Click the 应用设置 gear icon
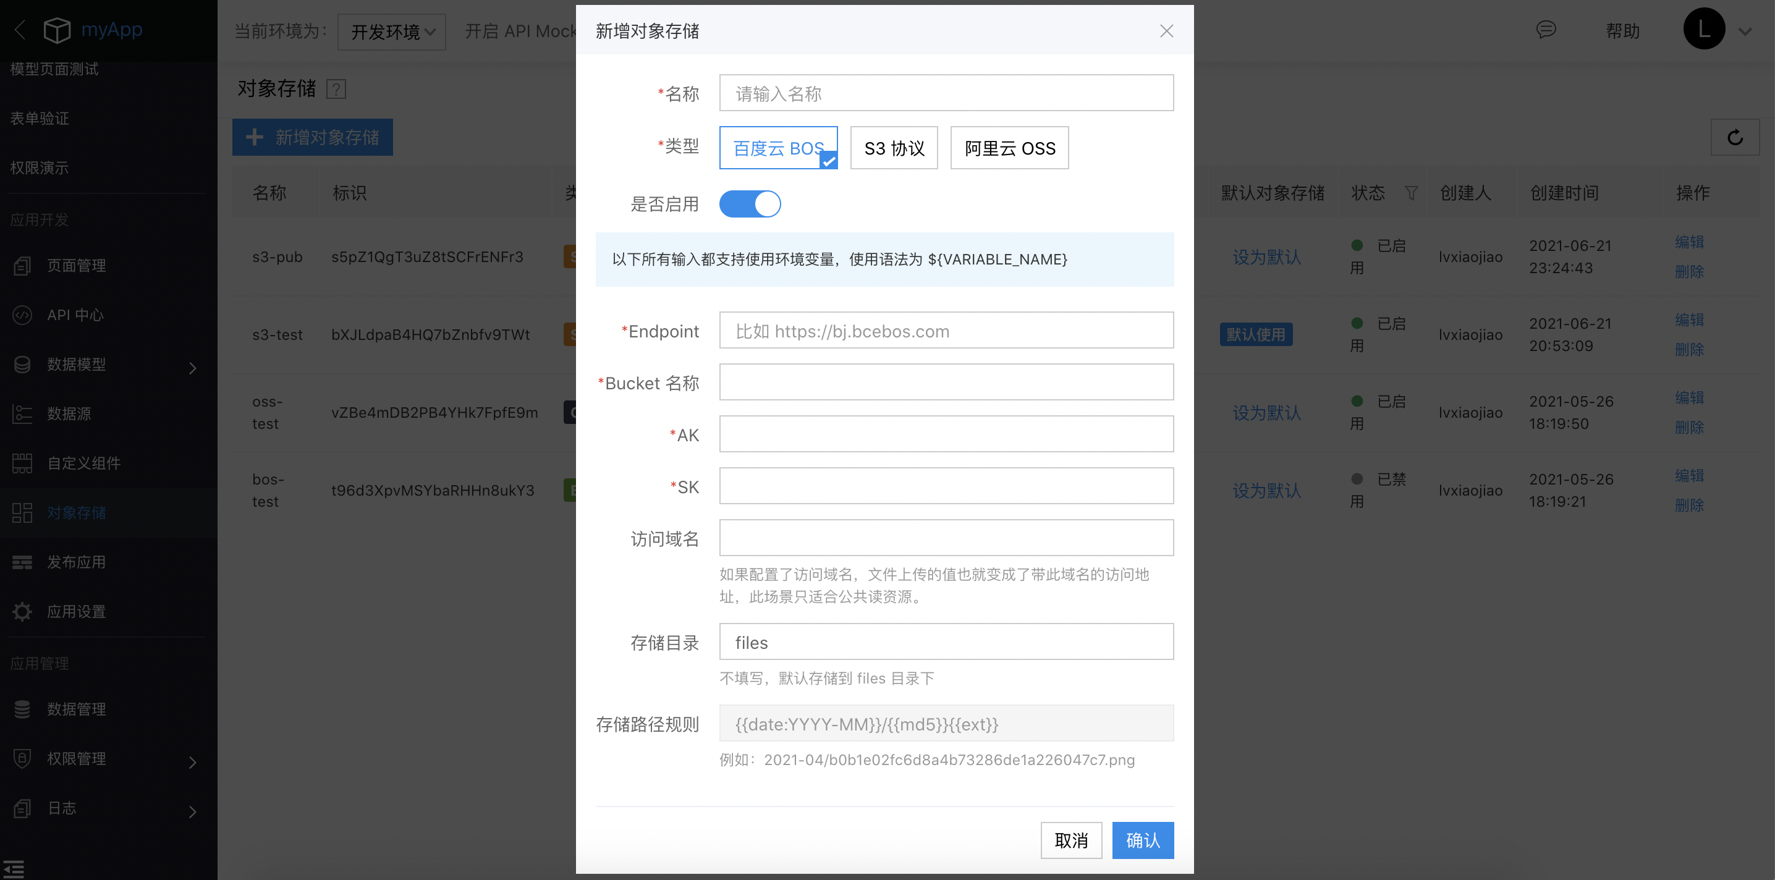The width and height of the screenshot is (1775, 880). 22,611
